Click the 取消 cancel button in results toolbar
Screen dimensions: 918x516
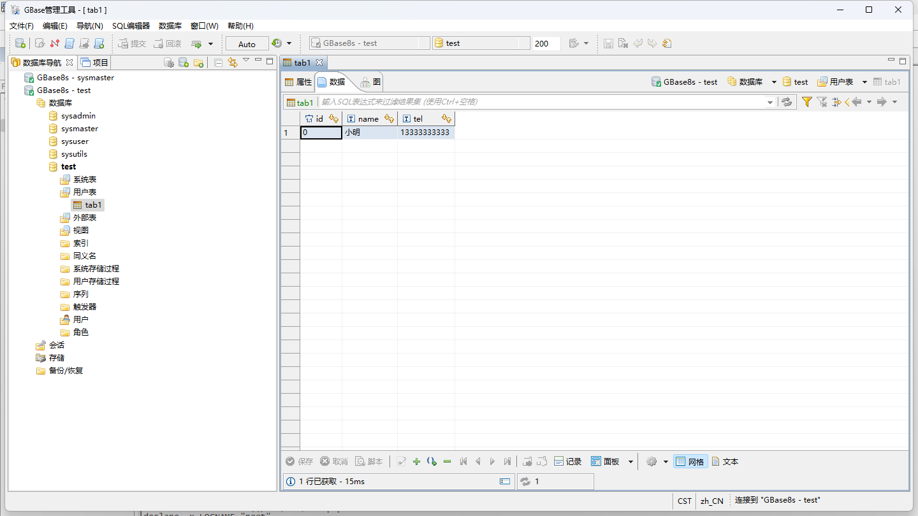pyautogui.click(x=334, y=462)
